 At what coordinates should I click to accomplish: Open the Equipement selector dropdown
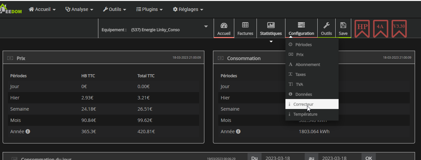pyautogui.click(x=155, y=30)
